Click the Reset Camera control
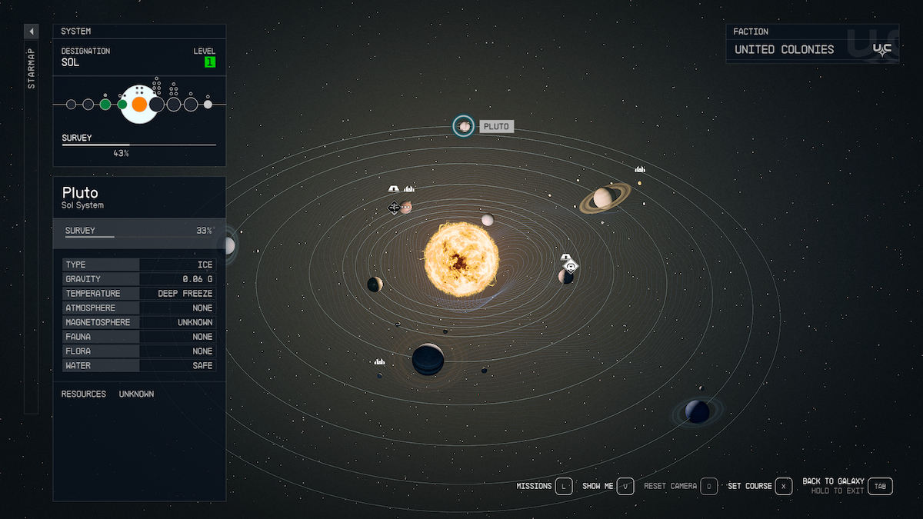 click(x=708, y=486)
